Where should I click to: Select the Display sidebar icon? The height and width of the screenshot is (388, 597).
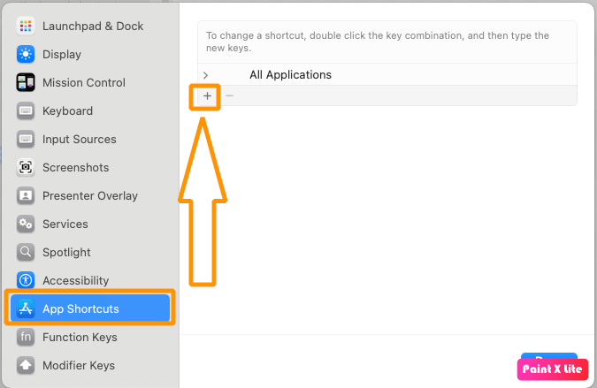tap(26, 54)
